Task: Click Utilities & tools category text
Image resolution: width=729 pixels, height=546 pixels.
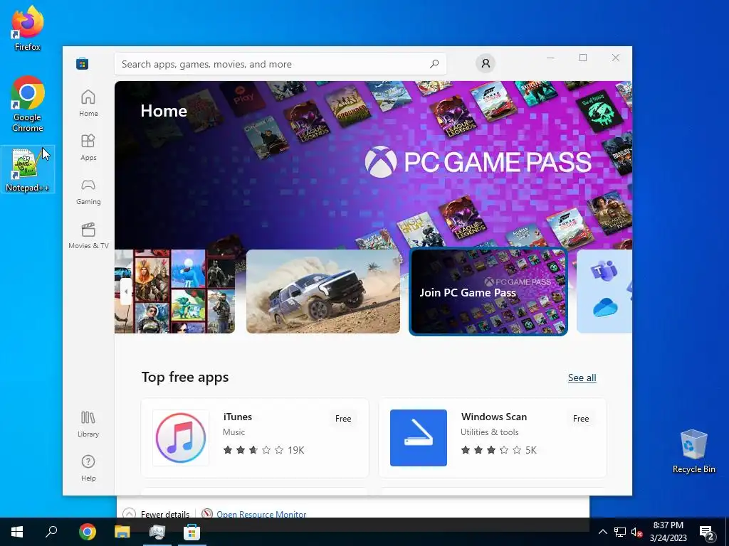Action: (490, 432)
